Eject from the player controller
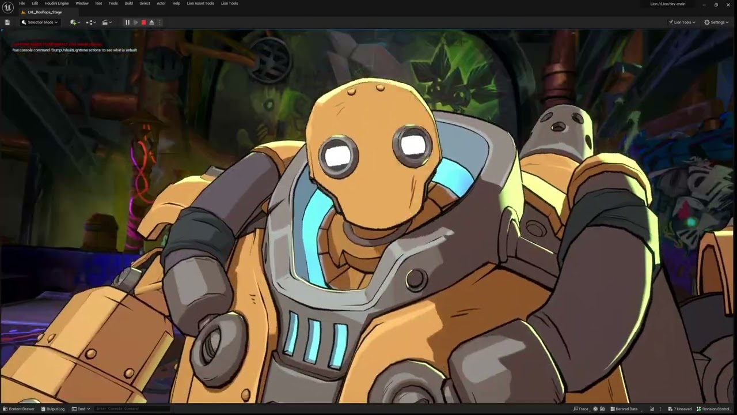The width and height of the screenshot is (737, 415). tap(151, 22)
